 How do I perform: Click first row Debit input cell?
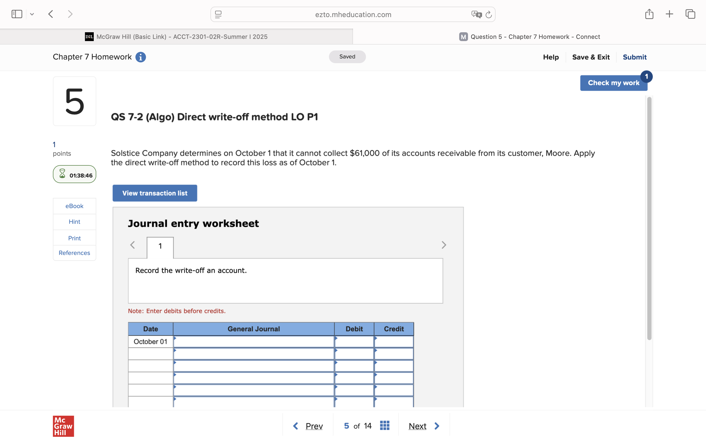354,342
